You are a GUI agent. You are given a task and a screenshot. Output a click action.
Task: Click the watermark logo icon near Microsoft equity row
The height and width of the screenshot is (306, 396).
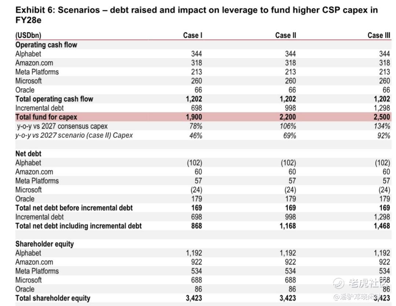click(x=338, y=283)
